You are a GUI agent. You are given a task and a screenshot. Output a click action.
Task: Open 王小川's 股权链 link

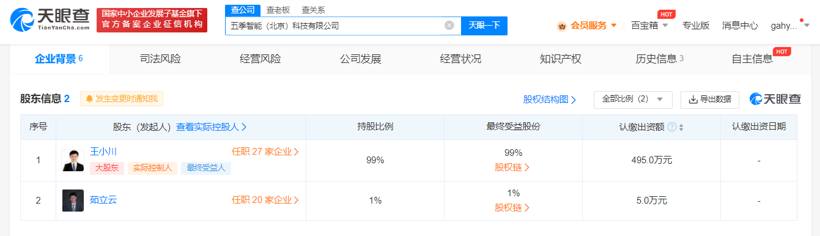point(512,167)
